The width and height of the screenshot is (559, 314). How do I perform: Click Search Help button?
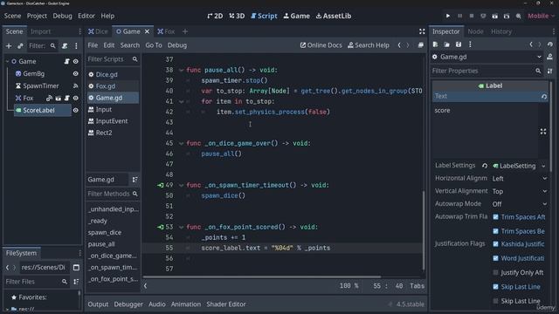[x=369, y=45]
